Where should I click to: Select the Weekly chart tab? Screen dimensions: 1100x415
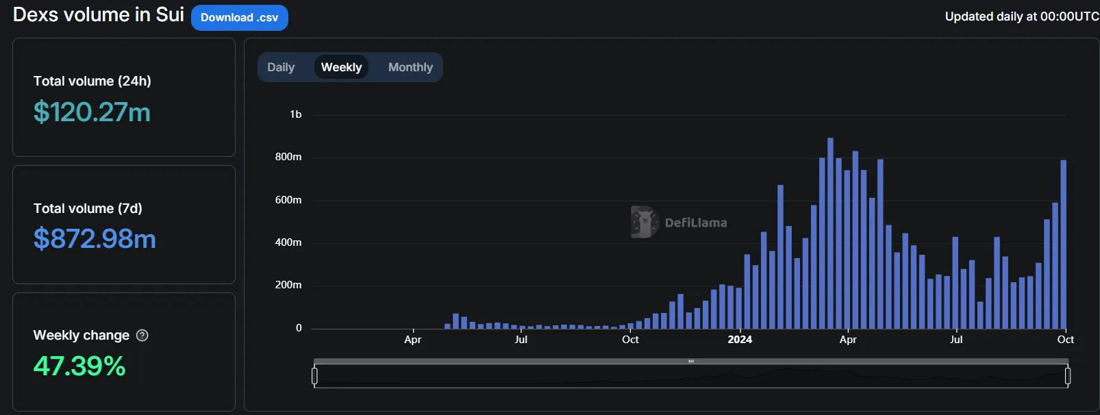tap(341, 67)
